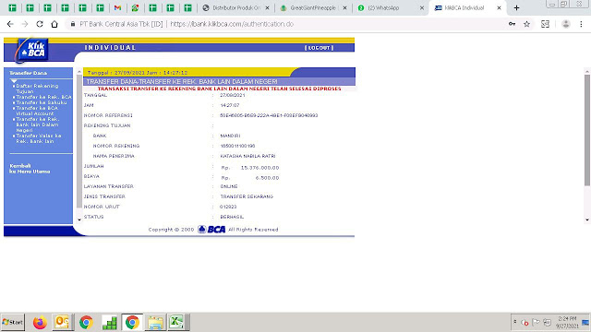Click the status value BERHASIL
591x332 pixels.
coord(232,218)
